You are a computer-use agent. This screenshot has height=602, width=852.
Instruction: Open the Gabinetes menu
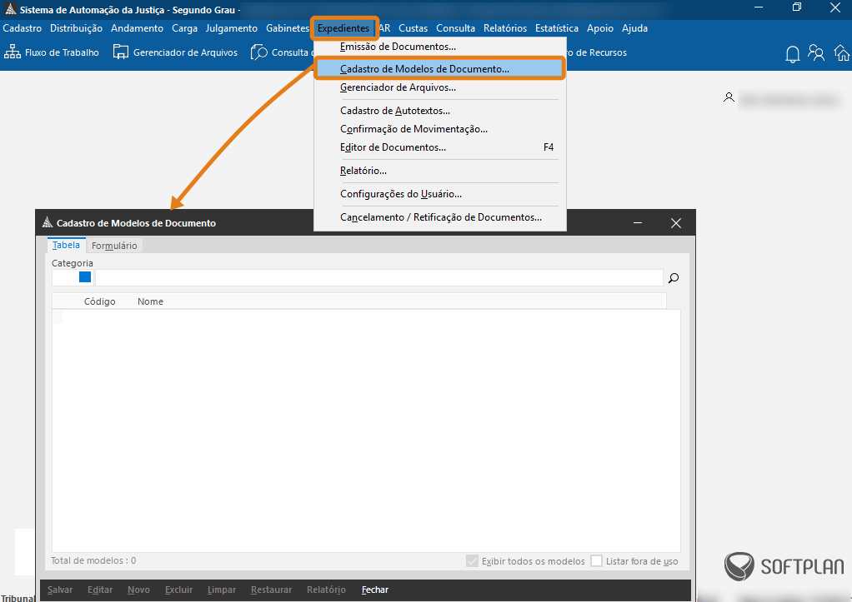[288, 28]
